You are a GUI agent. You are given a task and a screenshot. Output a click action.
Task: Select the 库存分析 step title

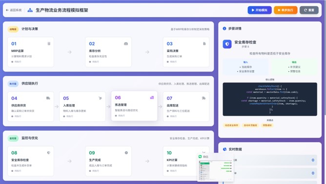[95, 51]
